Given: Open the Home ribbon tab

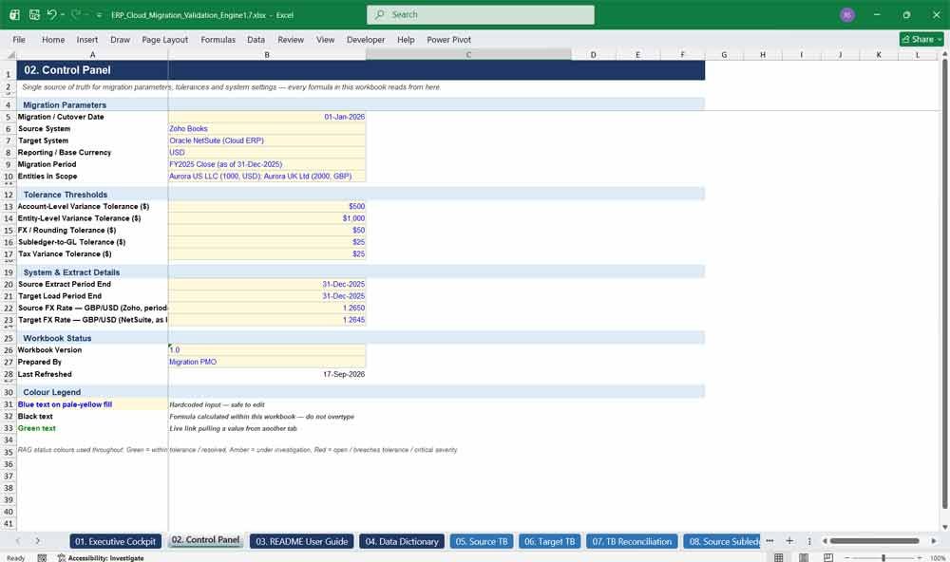Looking at the screenshot, I should pyautogui.click(x=53, y=39).
